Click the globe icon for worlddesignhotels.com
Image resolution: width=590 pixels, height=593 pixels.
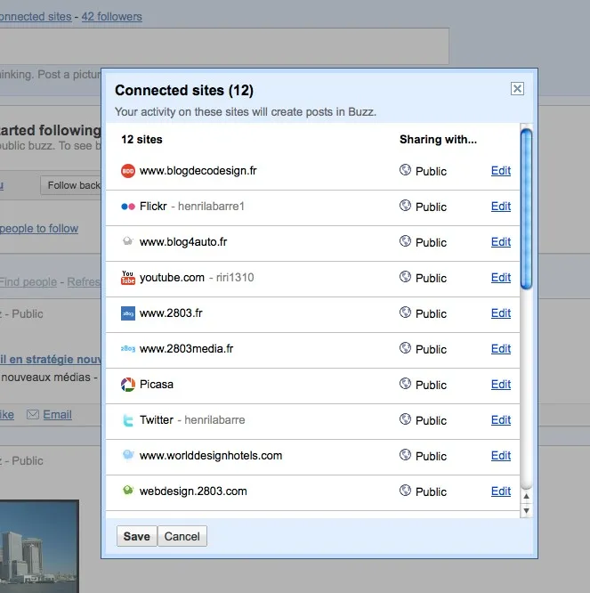(x=405, y=455)
